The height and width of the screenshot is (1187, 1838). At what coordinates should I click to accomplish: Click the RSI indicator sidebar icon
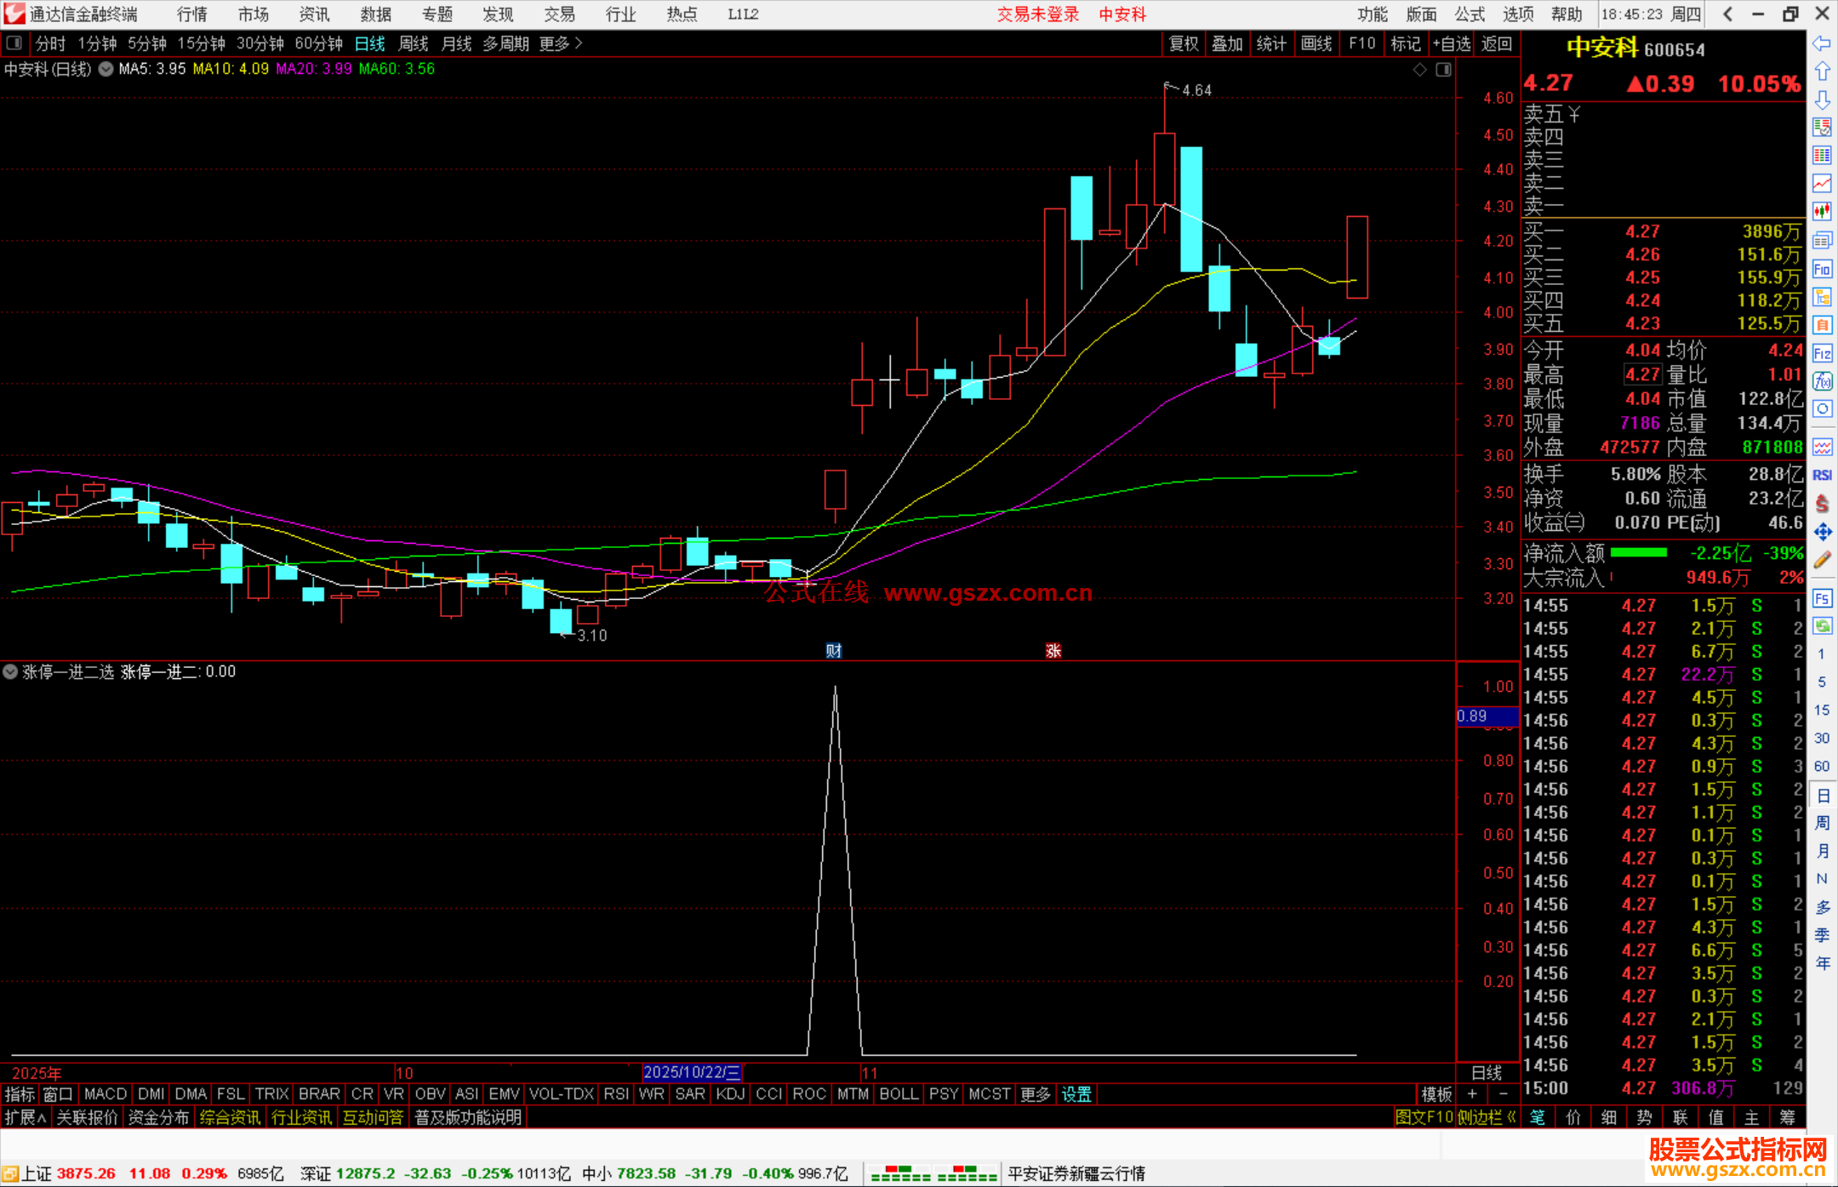[x=1822, y=475]
